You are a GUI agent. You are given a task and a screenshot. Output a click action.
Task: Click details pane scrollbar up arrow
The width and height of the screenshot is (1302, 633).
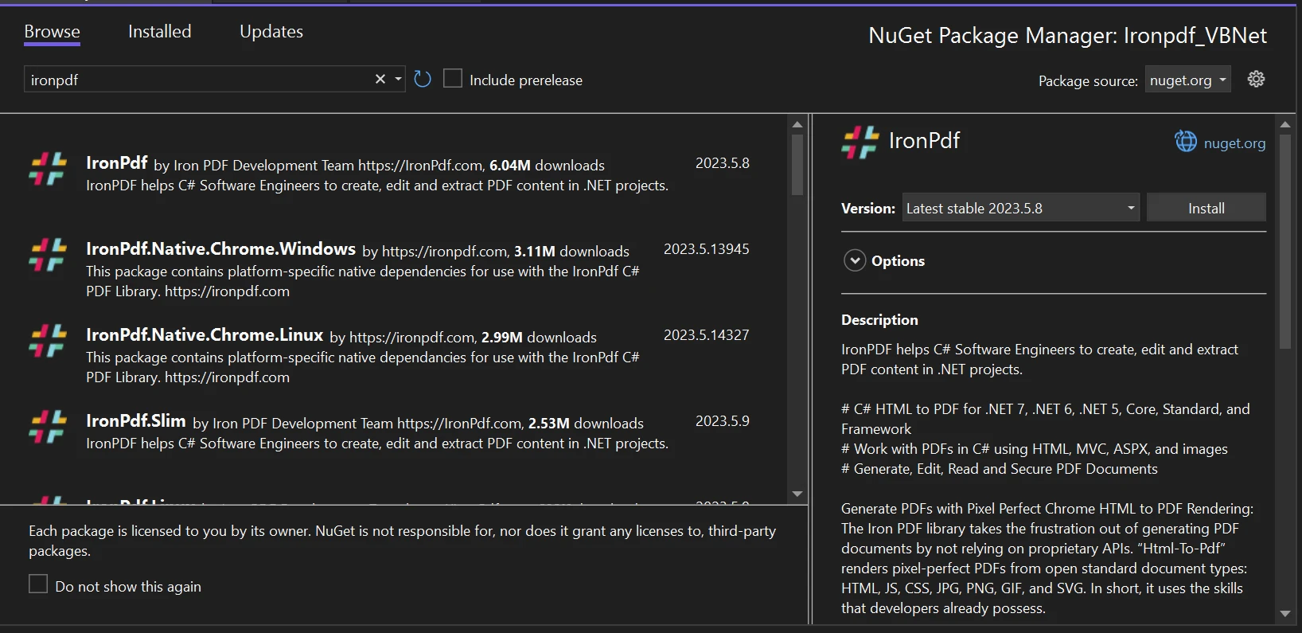(x=1284, y=124)
